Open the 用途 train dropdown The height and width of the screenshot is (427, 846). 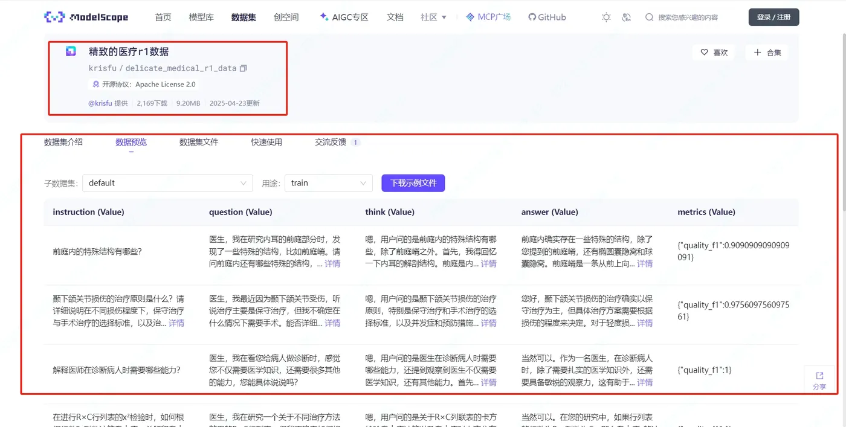(x=329, y=183)
